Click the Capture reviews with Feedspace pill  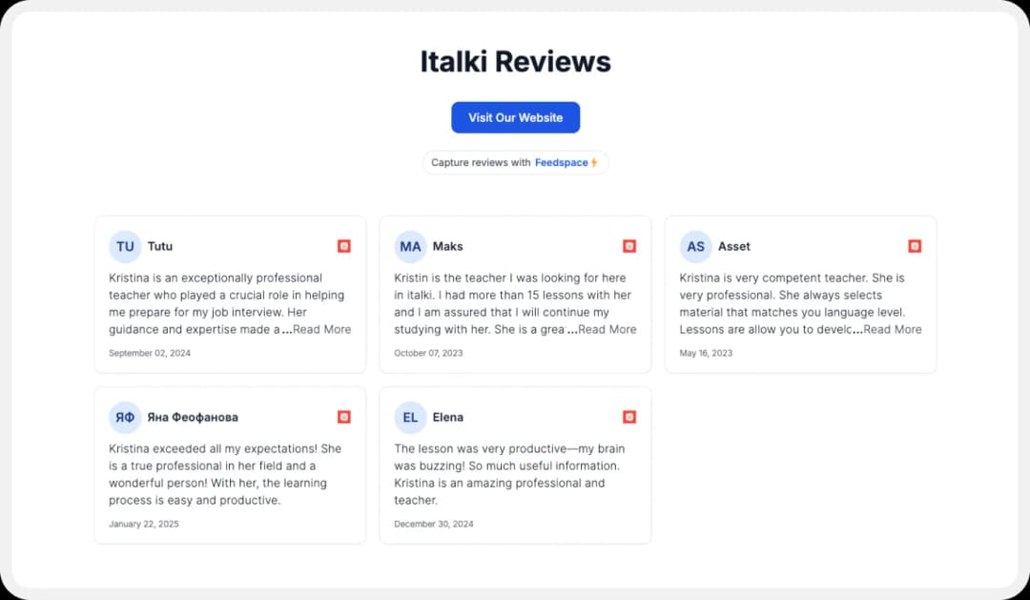pyautogui.click(x=515, y=162)
